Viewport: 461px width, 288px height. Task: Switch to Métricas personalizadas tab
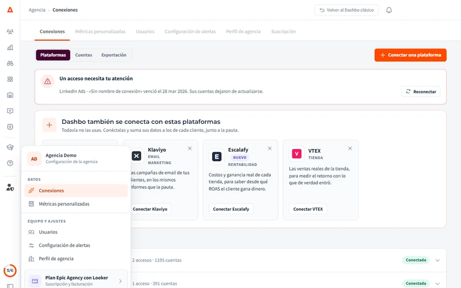point(100,32)
